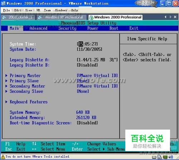Image resolution: width=179 pixels, height=160 pixels.
Task: Open the Team menu
Action: click(47, 10)
